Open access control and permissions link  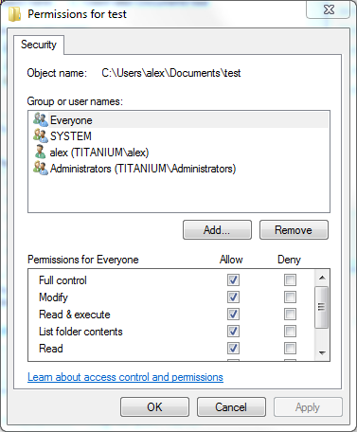(125, 377)
